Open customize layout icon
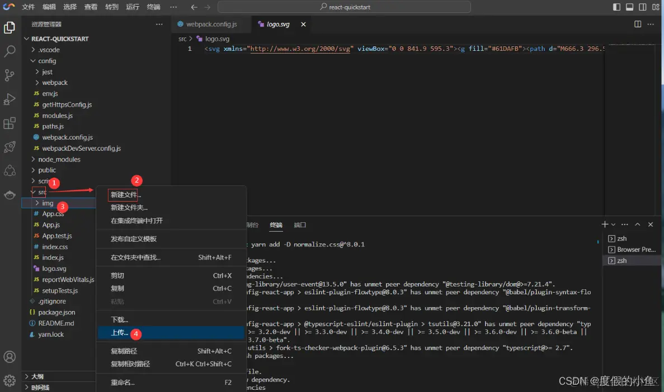Screen dimensions: 664x392 (x=656, y=7)
